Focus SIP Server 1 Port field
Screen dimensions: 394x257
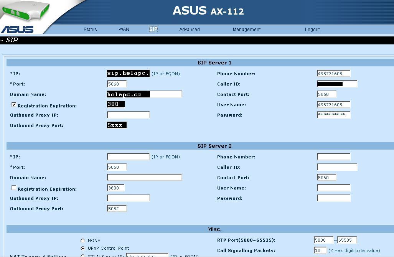pyautogui.click(x=117, y=84)
